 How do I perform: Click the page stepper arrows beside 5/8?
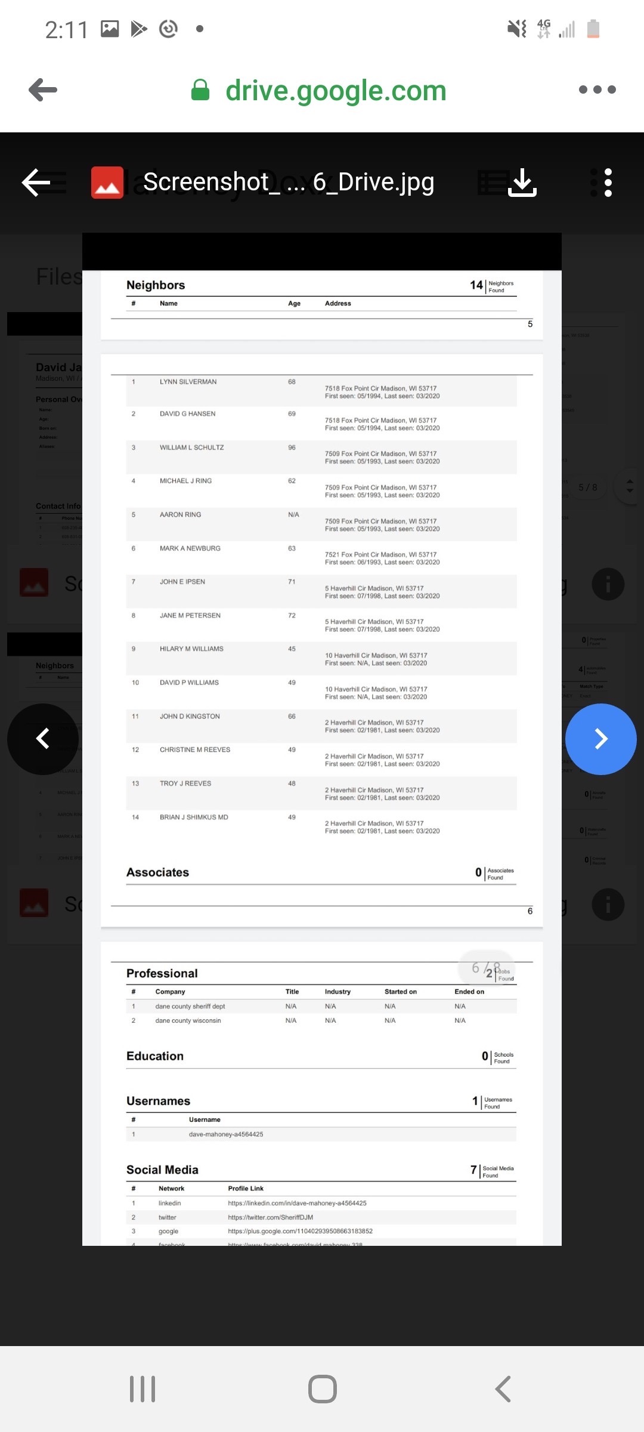click(x=630, y=486)
